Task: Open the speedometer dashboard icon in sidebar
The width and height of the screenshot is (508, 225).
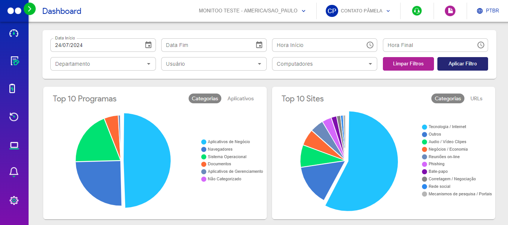Action: pyautogui.click(x=14, y=33)
